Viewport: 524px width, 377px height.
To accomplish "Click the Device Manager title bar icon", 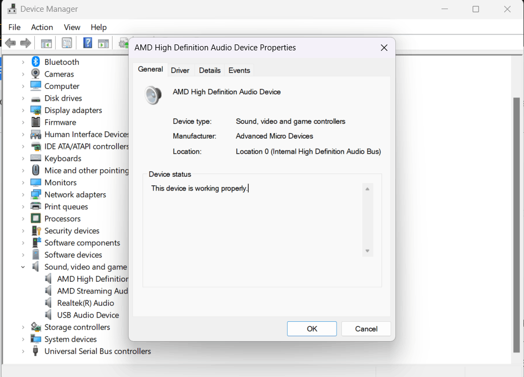I will 12,9.
